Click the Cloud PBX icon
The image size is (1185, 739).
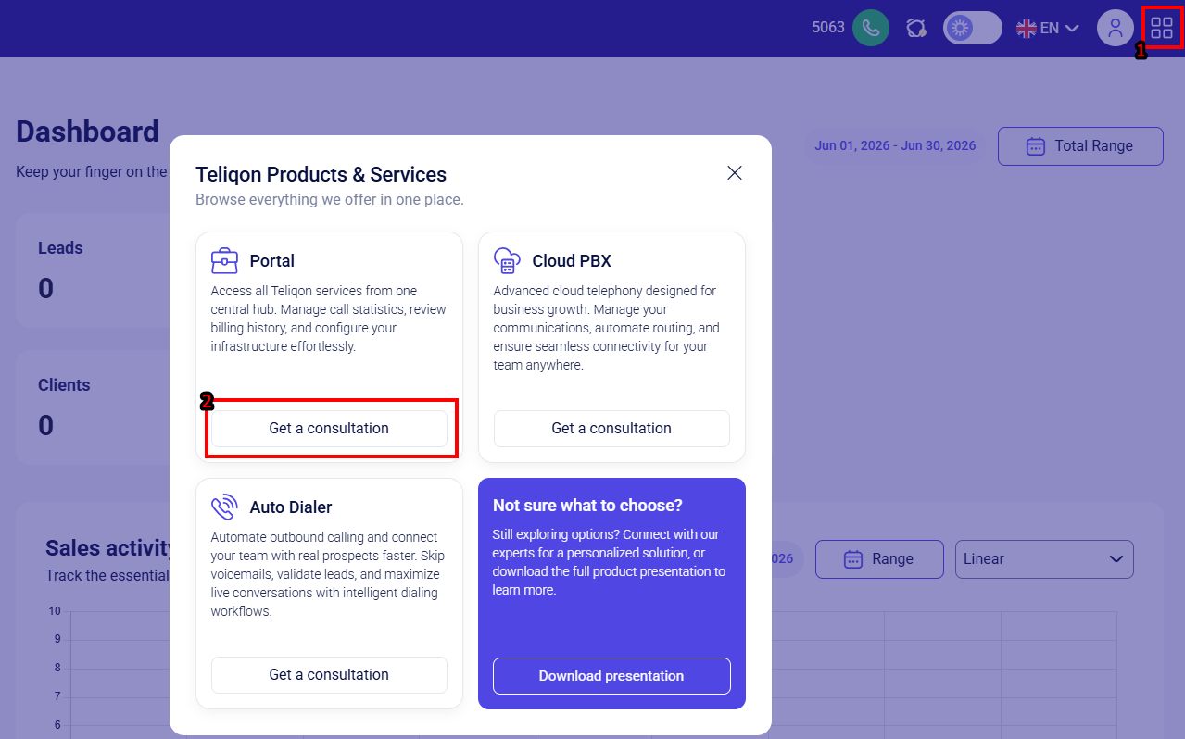[x=507, y=261]
